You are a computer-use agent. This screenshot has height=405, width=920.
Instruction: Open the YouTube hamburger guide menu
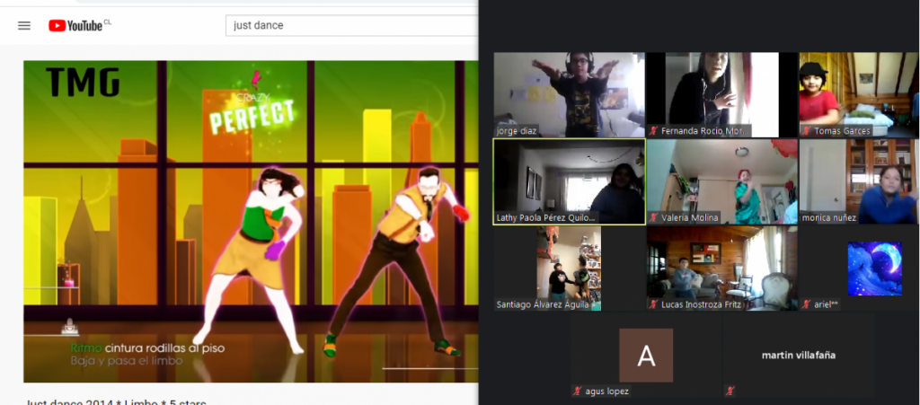[24, 25]
